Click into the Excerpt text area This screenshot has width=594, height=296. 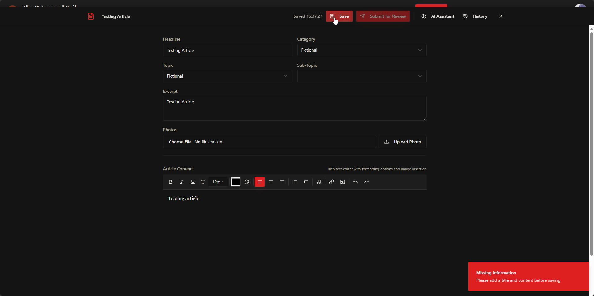point(295,108)
